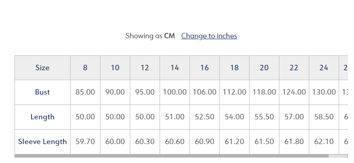Click the 59.70 sleeve length cell
Screen dimensions: 354x163
tap(85, 142)
